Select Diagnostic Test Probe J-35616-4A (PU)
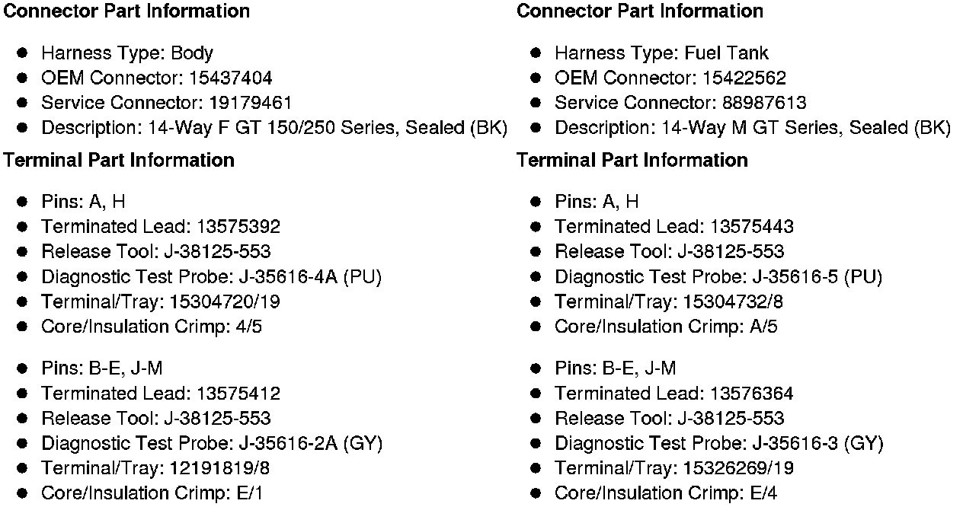The image size is (963, 507). [310, 277]
